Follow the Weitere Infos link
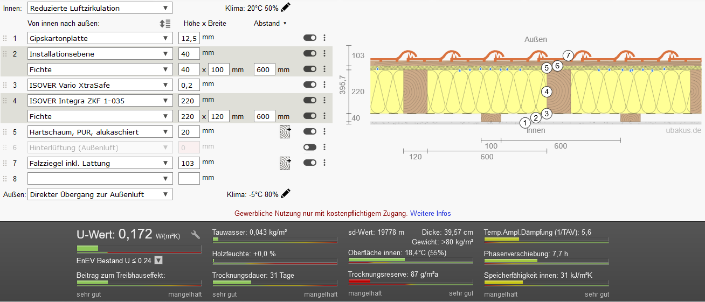This screenshot has width=705, height=302. [430, 214]
